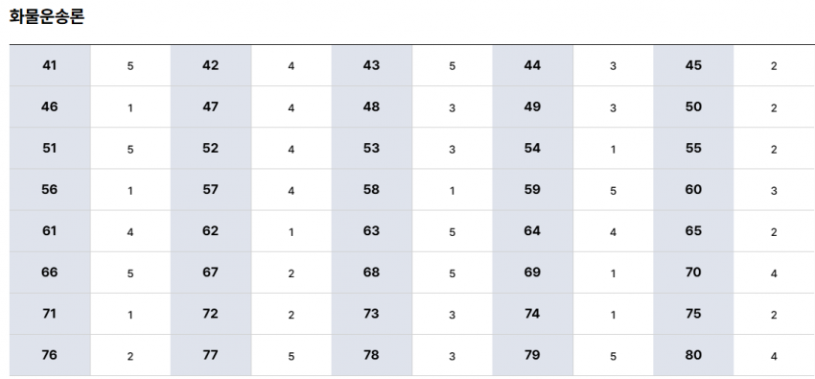Select question number 66 cell
Screen dimensions: 815x379
[50, 272]
